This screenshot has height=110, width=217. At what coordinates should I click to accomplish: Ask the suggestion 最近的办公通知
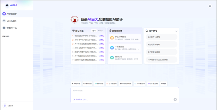[162, 37]
